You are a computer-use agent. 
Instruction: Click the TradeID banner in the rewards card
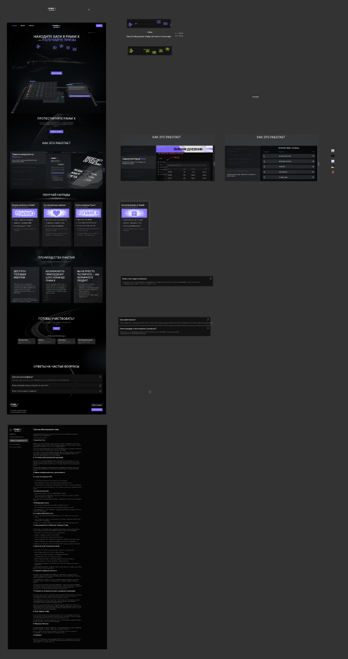[25, 214]
